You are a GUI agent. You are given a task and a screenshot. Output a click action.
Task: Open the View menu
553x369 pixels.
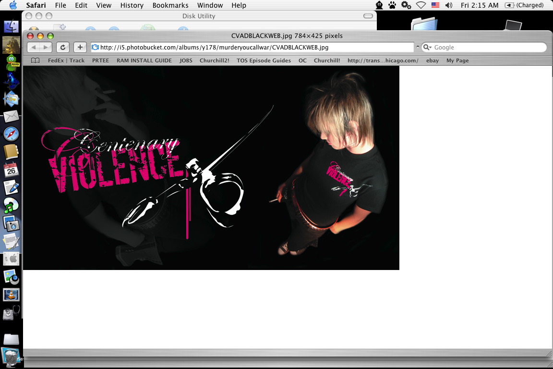click(104, 5)
